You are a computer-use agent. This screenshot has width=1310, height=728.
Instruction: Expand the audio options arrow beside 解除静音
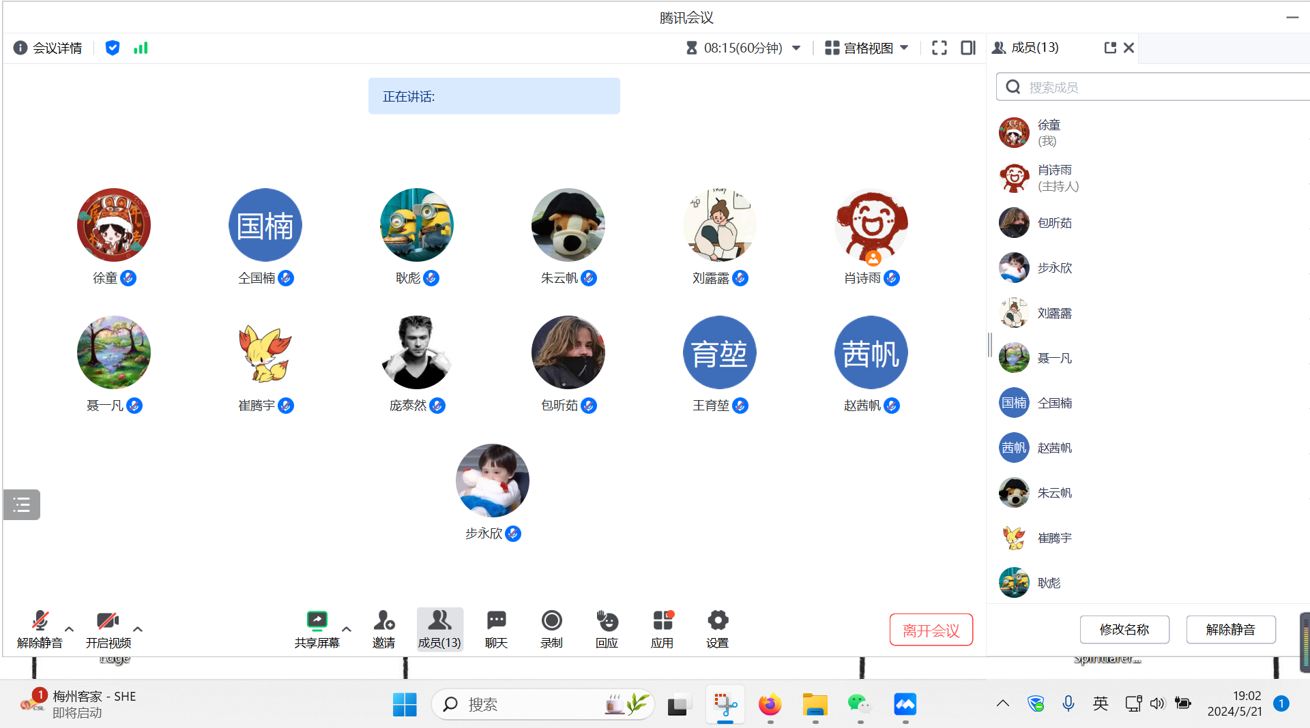(x=69, y=629)
